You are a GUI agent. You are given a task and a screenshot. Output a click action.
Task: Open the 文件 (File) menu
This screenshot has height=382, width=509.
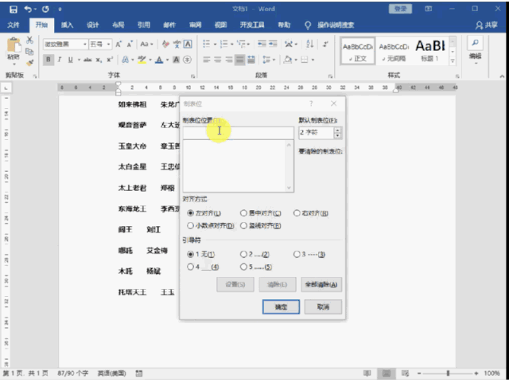[x=14, y=25]
